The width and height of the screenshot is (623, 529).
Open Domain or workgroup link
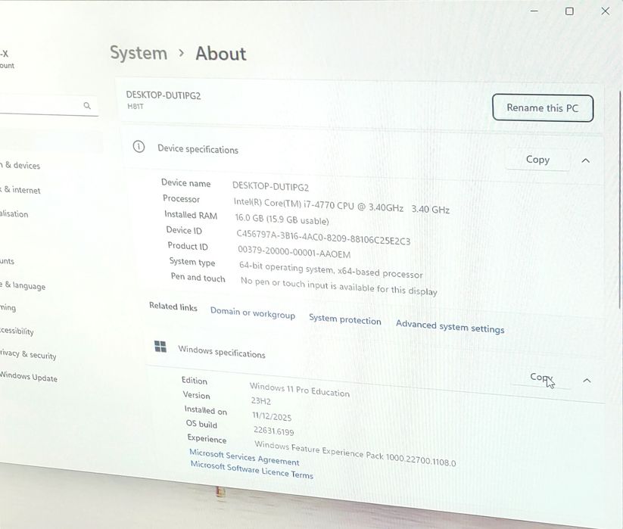click(x=253, y=313)
